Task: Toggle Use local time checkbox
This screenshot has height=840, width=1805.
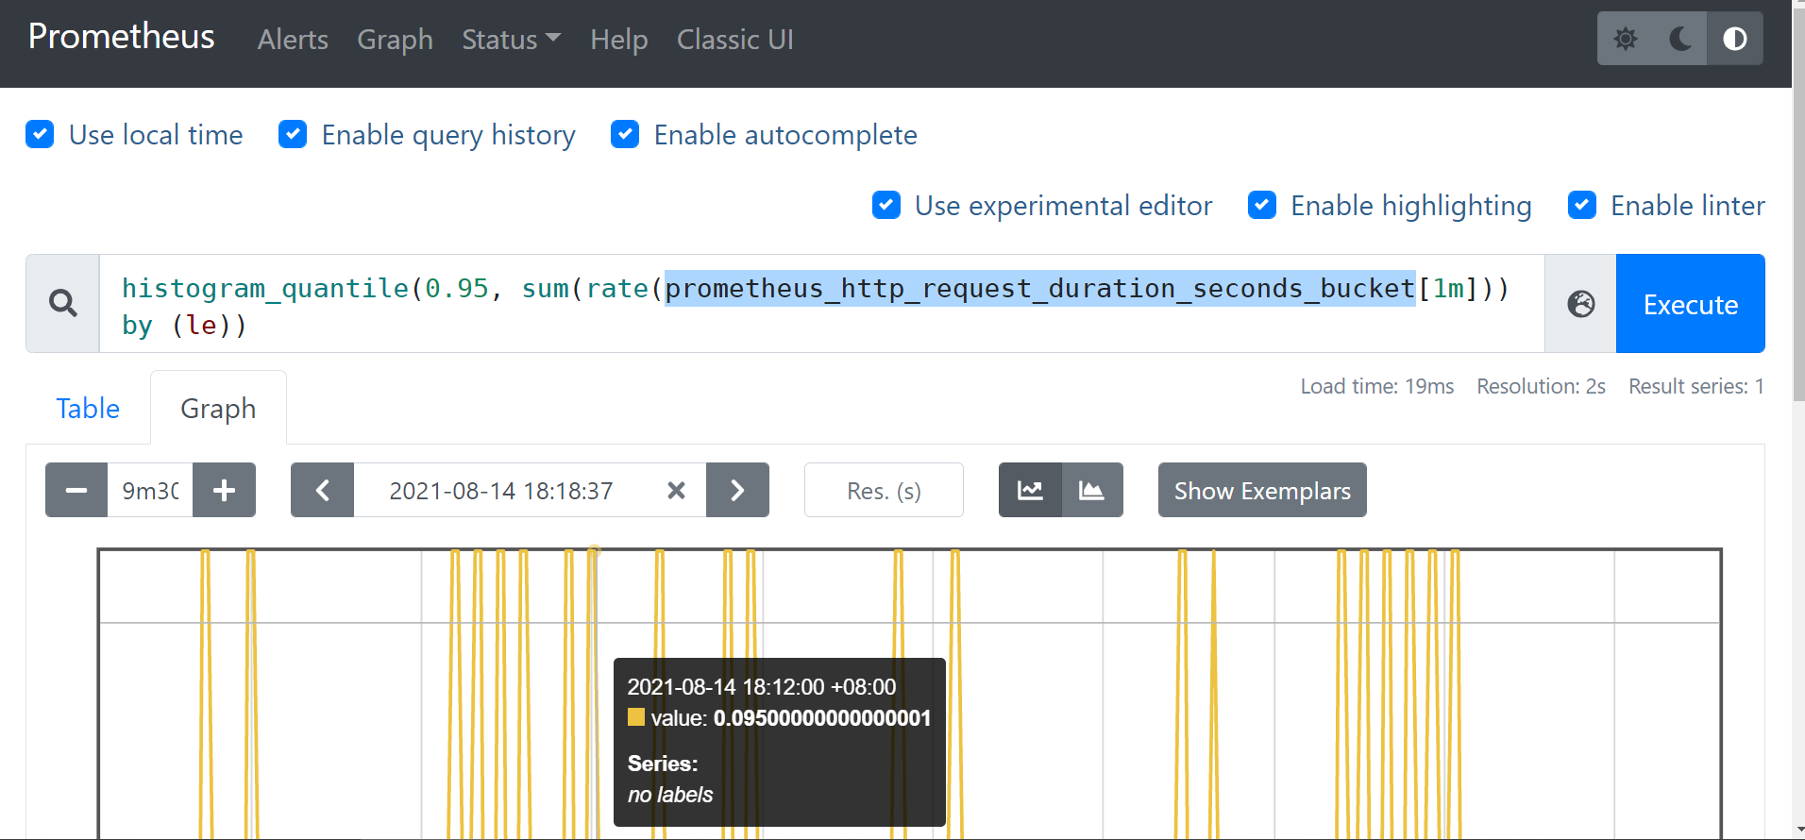Action: (40, 134)
